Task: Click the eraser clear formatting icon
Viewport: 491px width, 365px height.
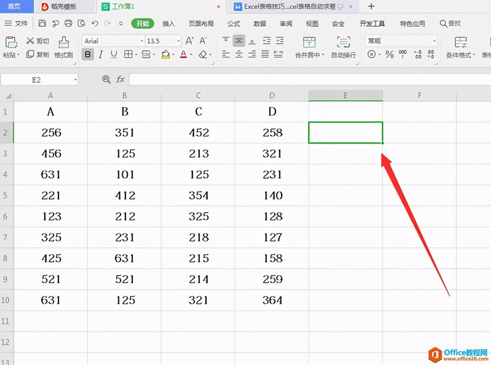Action: [203, 55]
